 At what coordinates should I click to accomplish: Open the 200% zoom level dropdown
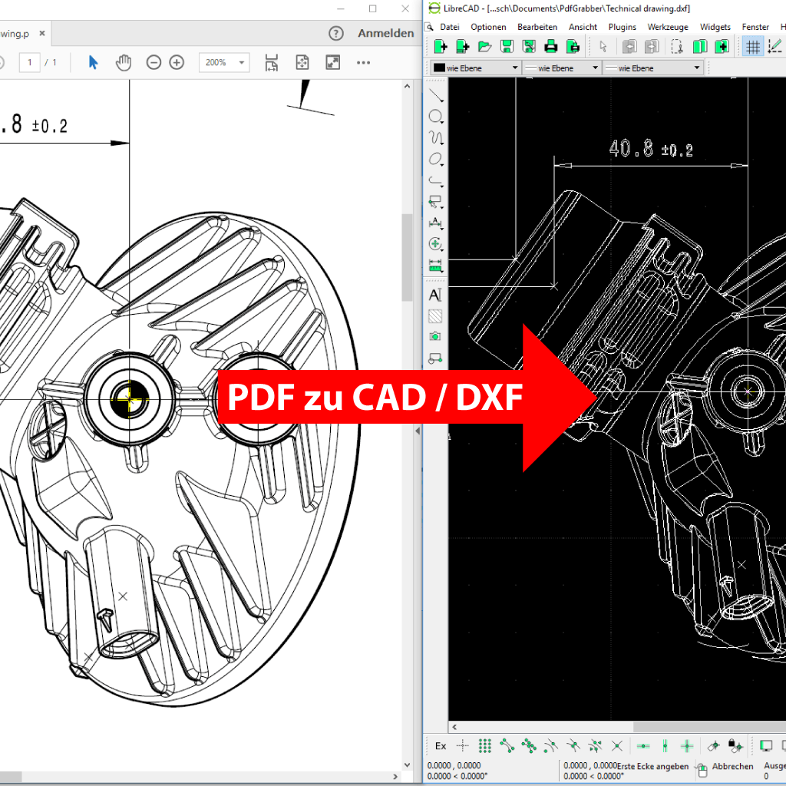coord(224,62)
